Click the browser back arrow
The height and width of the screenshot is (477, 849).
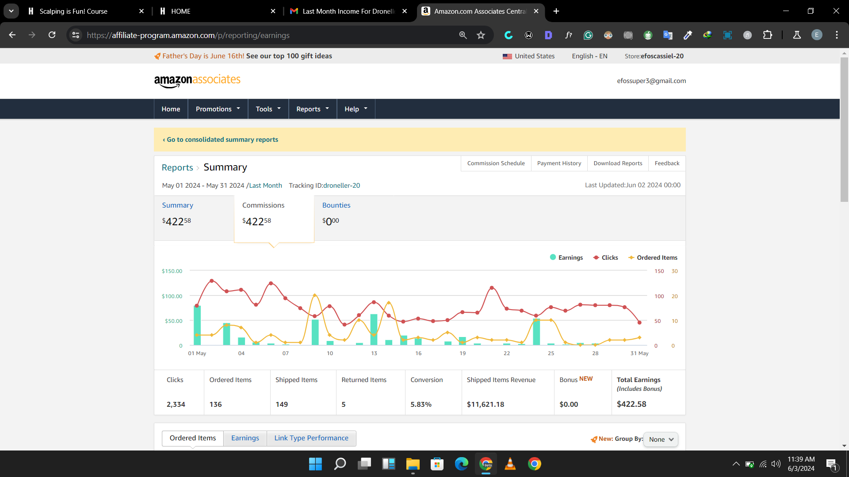(12, 35)
